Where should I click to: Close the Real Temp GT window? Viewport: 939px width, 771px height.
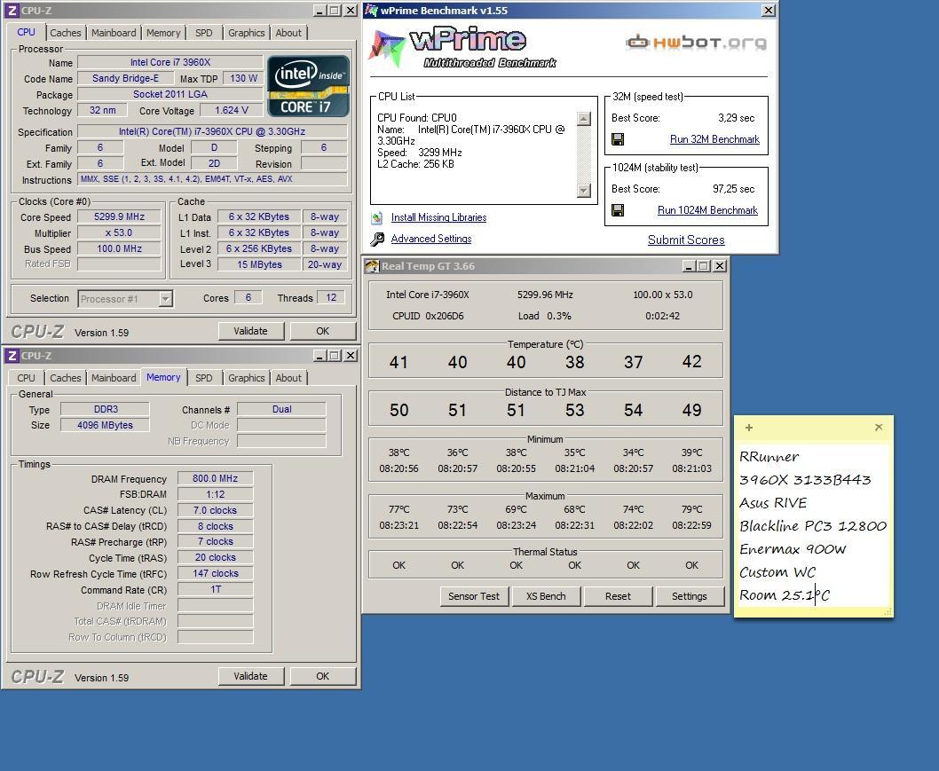pos(720,266)
